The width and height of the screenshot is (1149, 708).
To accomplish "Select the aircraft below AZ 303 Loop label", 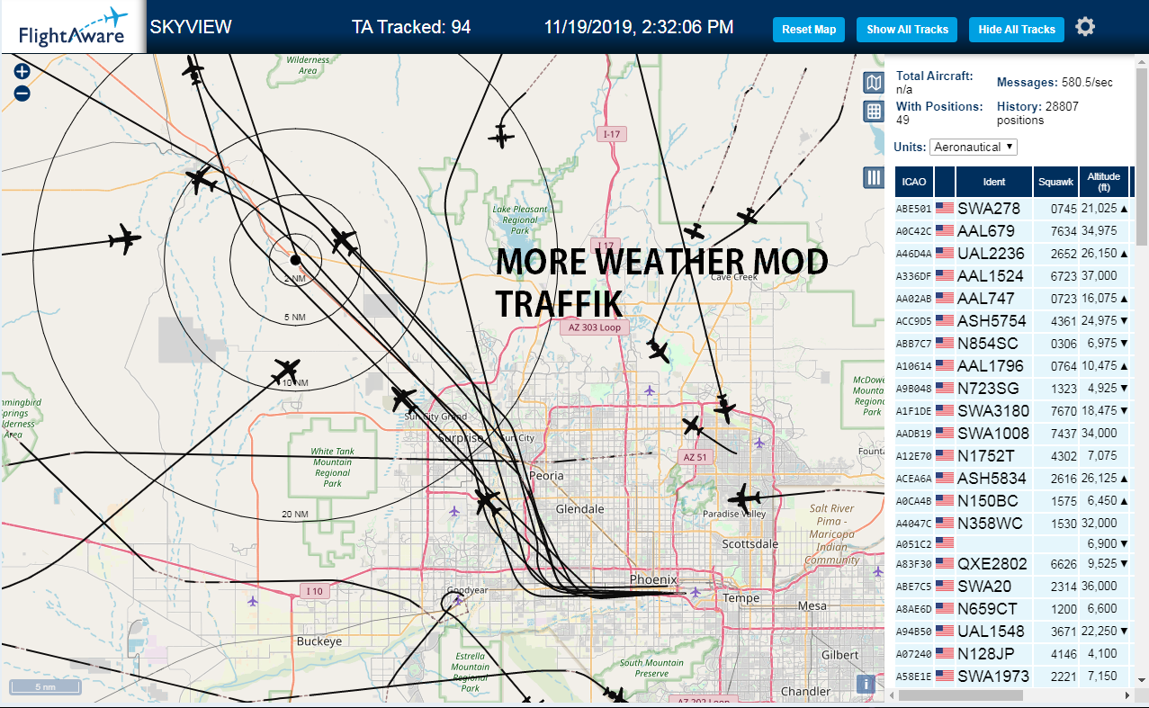I will coord(659,351).
